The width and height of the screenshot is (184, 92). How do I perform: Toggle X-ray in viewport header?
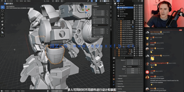(101, 1)
